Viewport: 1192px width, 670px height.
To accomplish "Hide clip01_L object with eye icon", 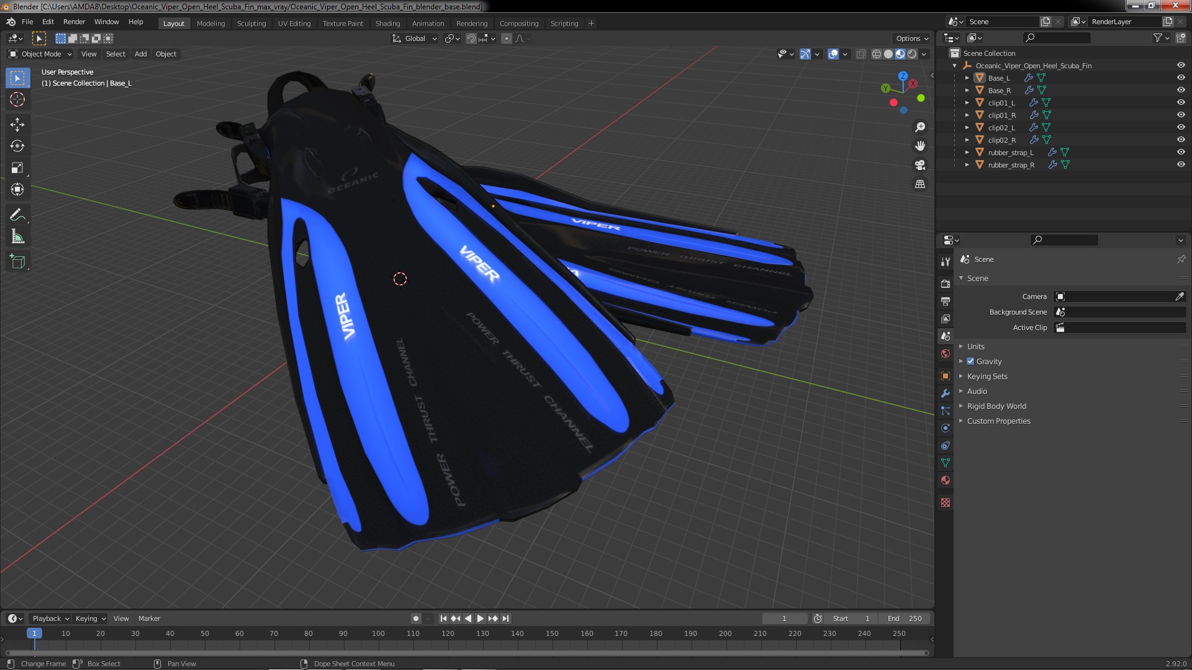I will tap(1181, 102).
